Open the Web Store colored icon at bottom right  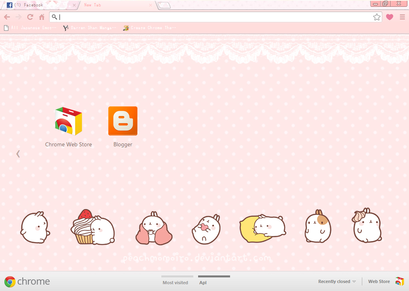[400, 281]
